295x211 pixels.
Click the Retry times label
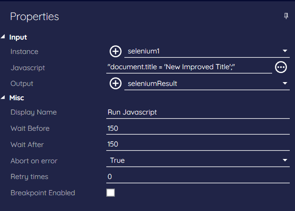[30, 177]
